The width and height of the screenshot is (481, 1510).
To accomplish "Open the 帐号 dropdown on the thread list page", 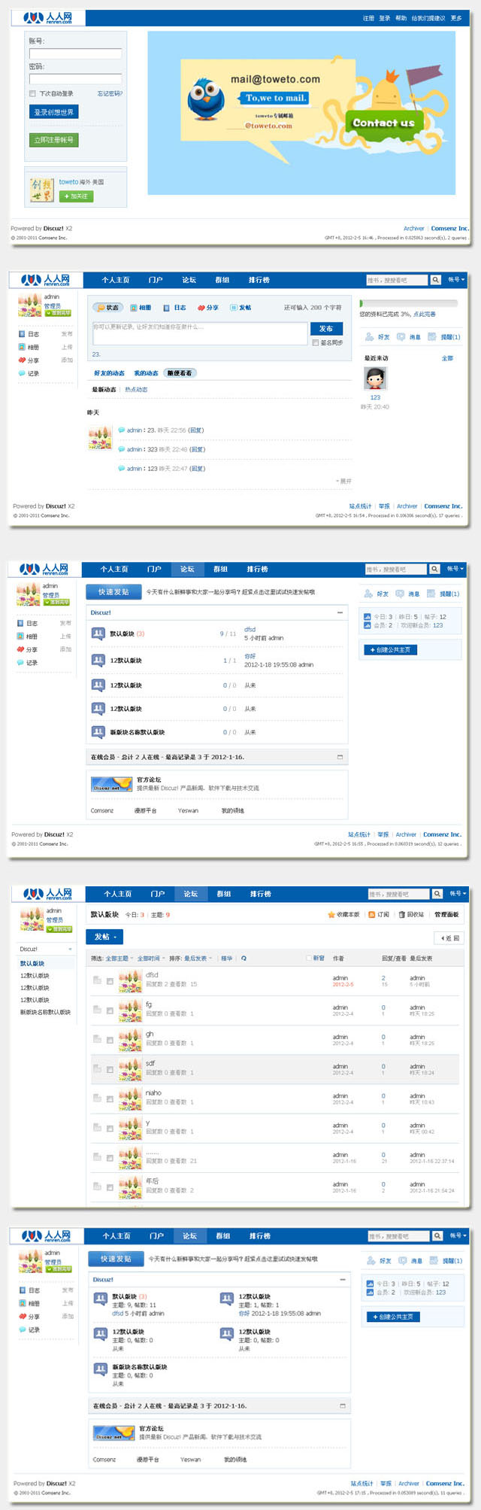I will pyautogui.click(x=457, y=894).
